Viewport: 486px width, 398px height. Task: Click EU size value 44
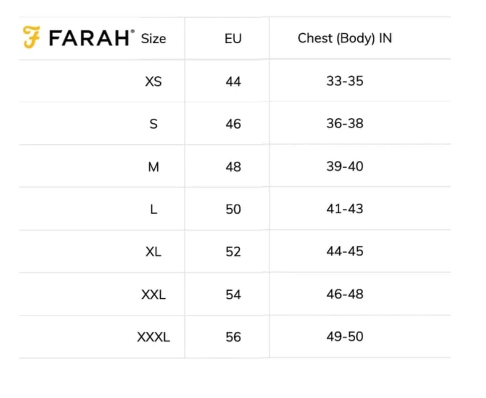[233, 81]
